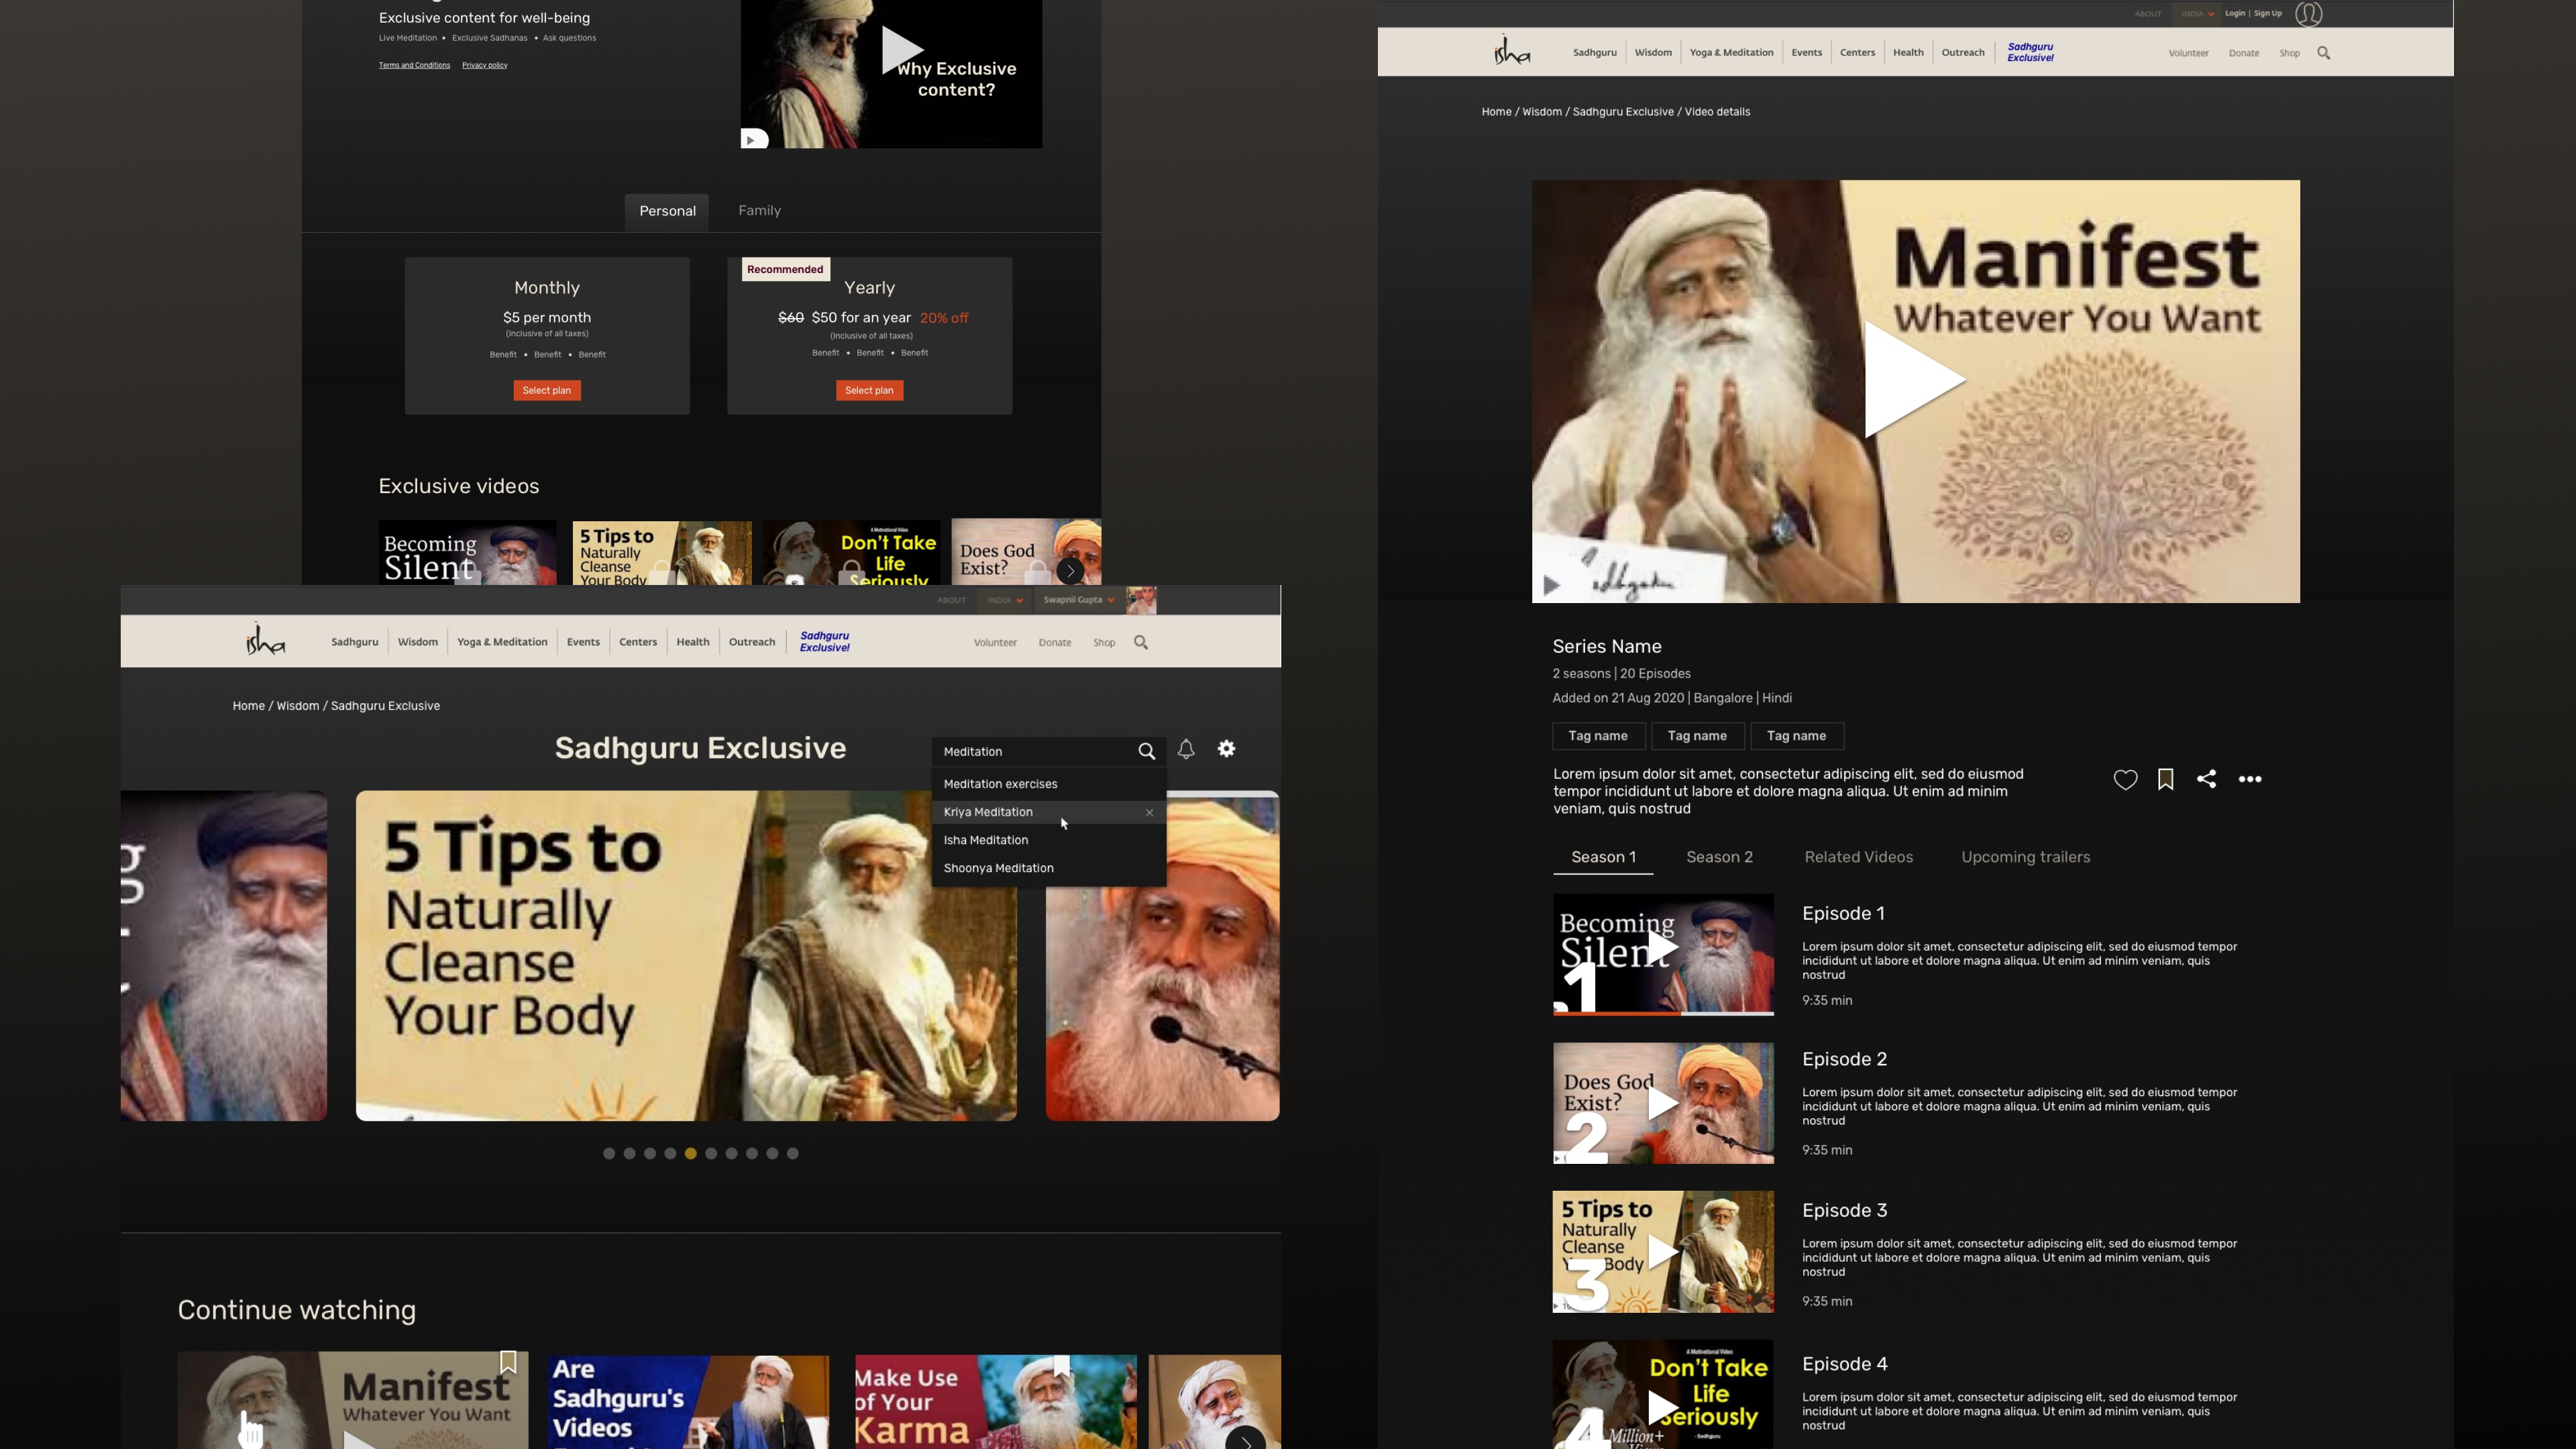
Task: Open the Related Videos tab
Action: coord(1858,857)
